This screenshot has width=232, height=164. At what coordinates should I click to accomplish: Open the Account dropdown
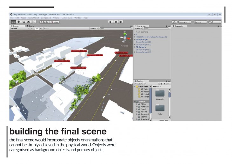tap(184, 22)
